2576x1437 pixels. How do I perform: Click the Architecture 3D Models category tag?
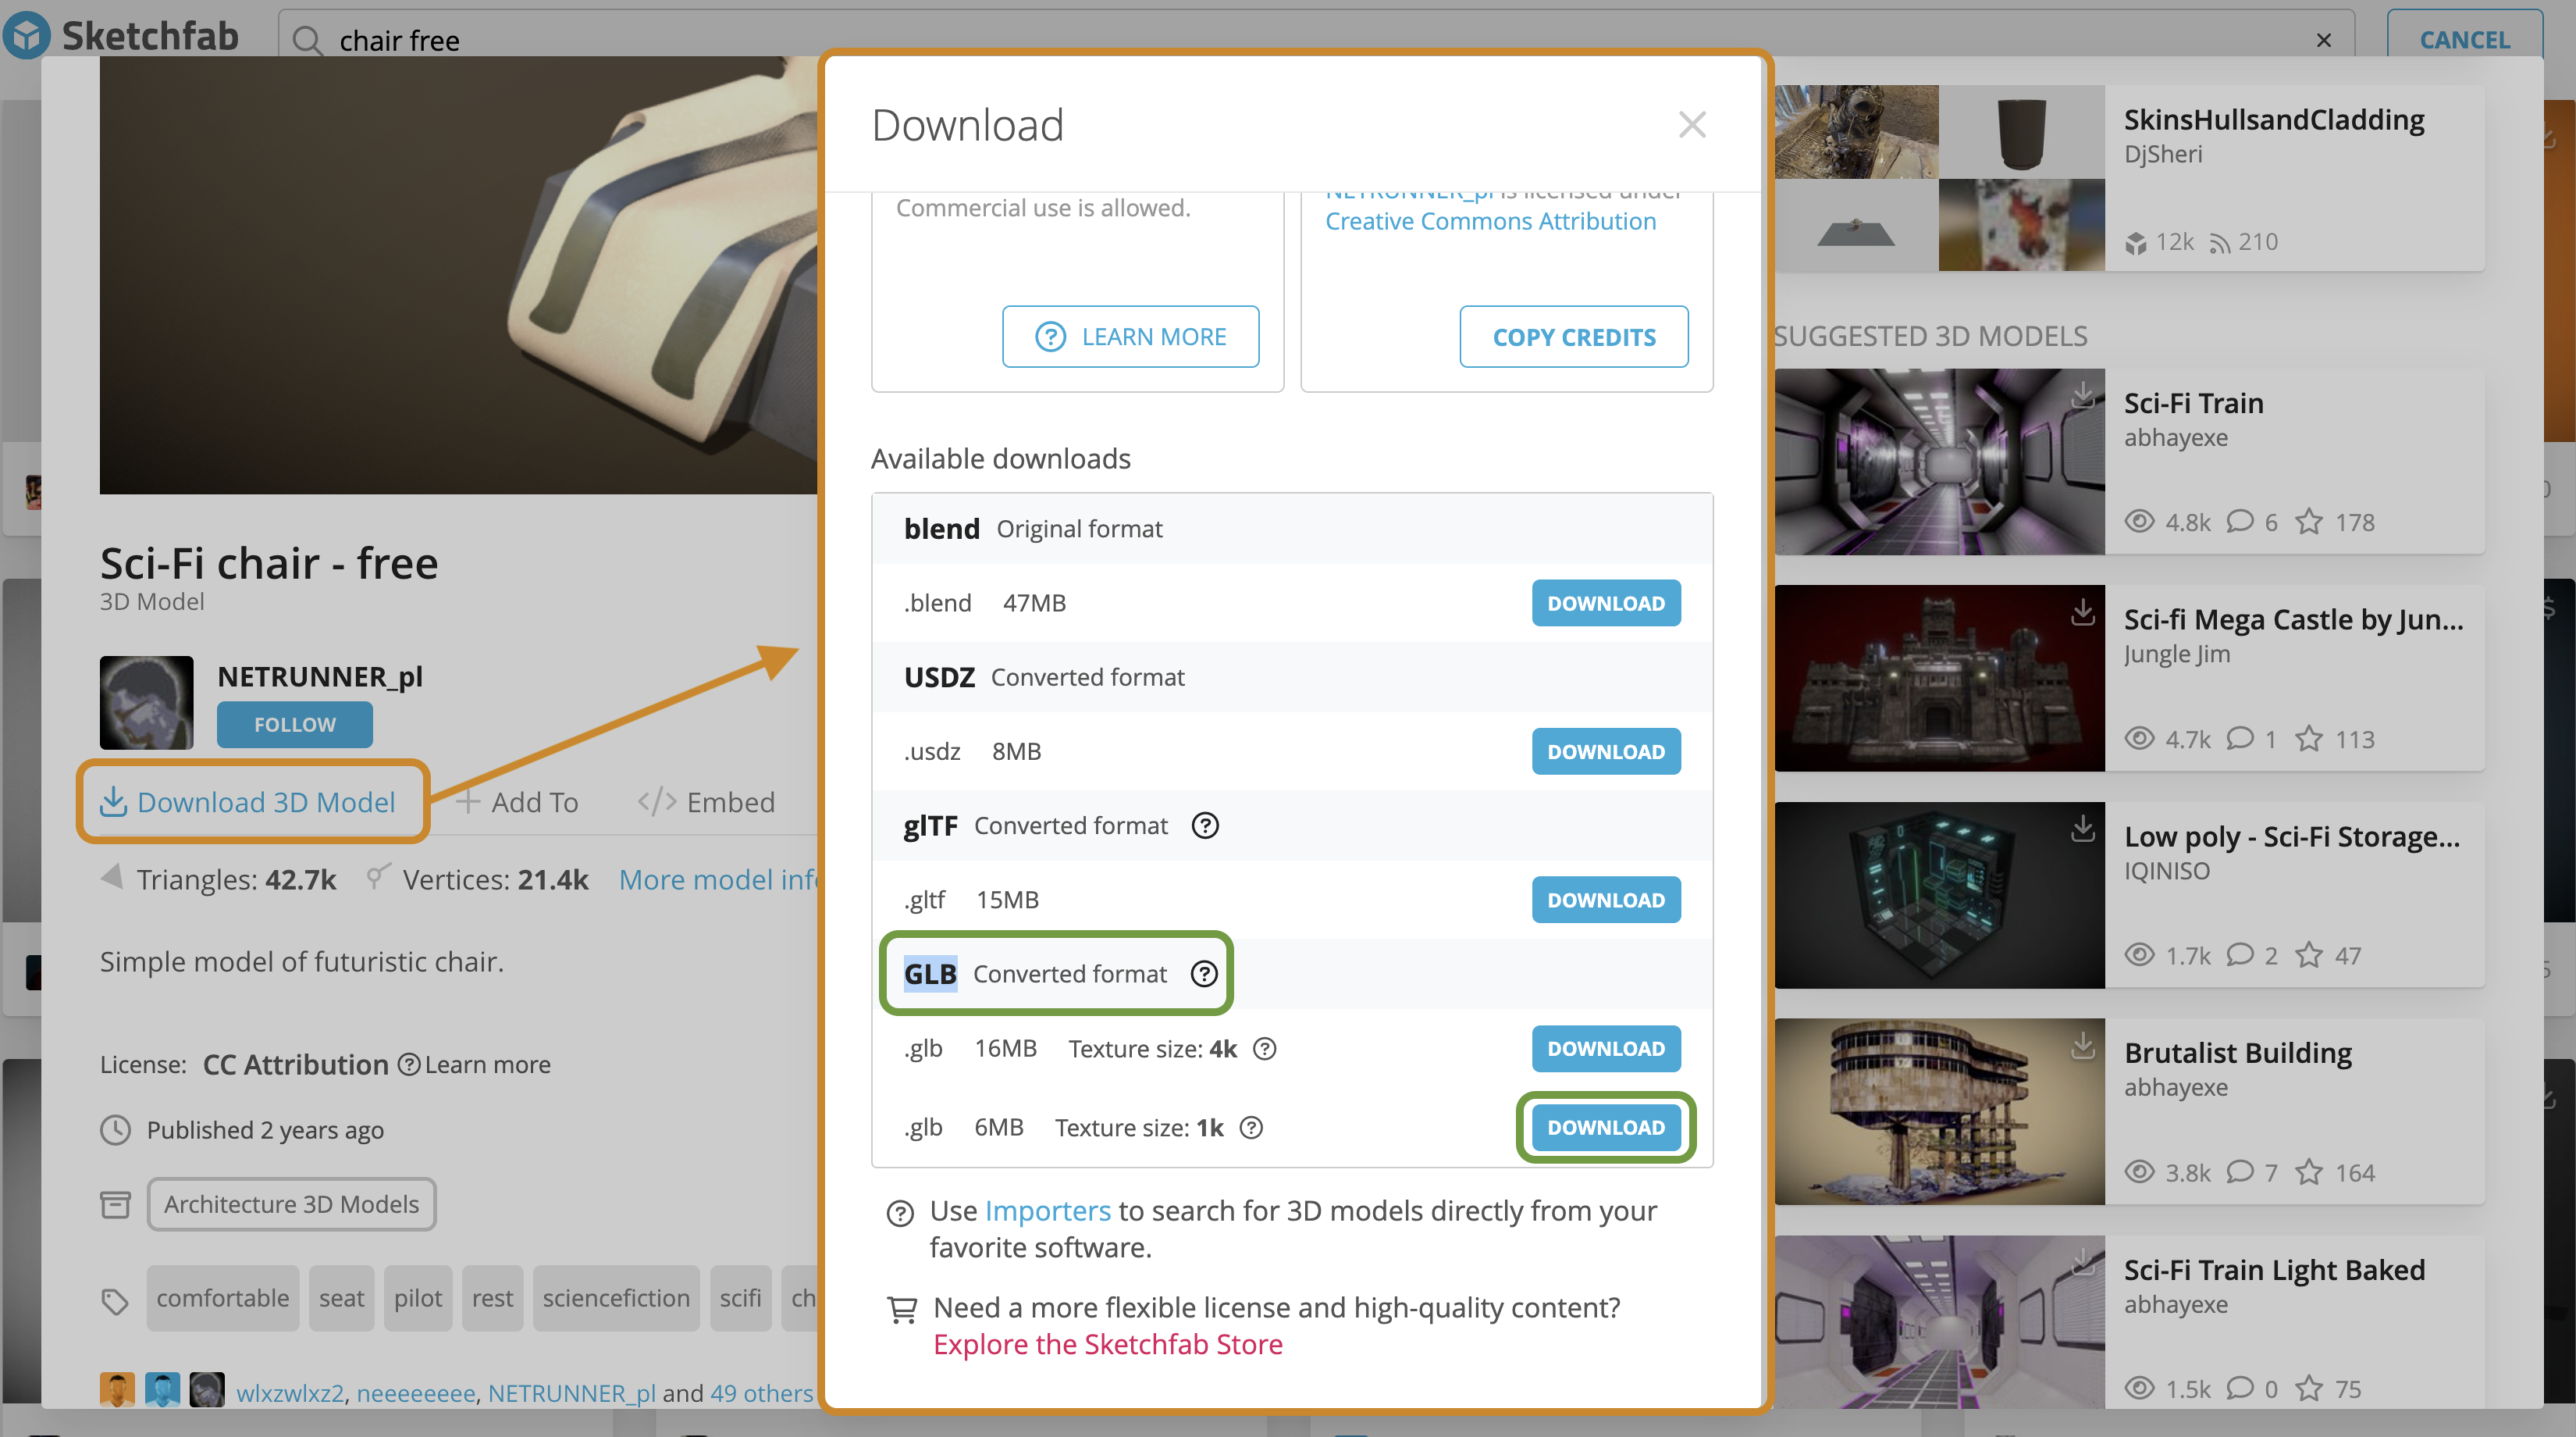[291, 1203]
